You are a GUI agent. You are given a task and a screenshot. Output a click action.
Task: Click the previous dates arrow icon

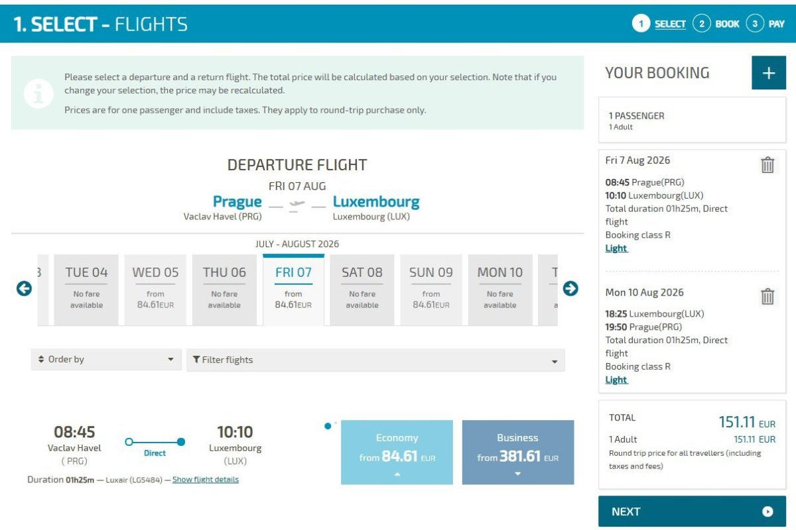[x=24, y=289]
